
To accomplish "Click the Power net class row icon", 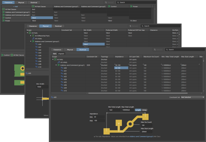I will (4, 21).
